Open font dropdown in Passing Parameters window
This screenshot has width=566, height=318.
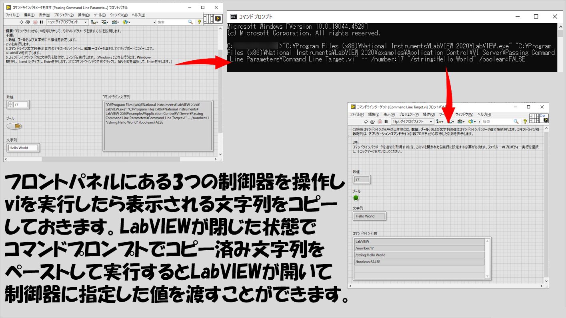[x=67, y=22]
